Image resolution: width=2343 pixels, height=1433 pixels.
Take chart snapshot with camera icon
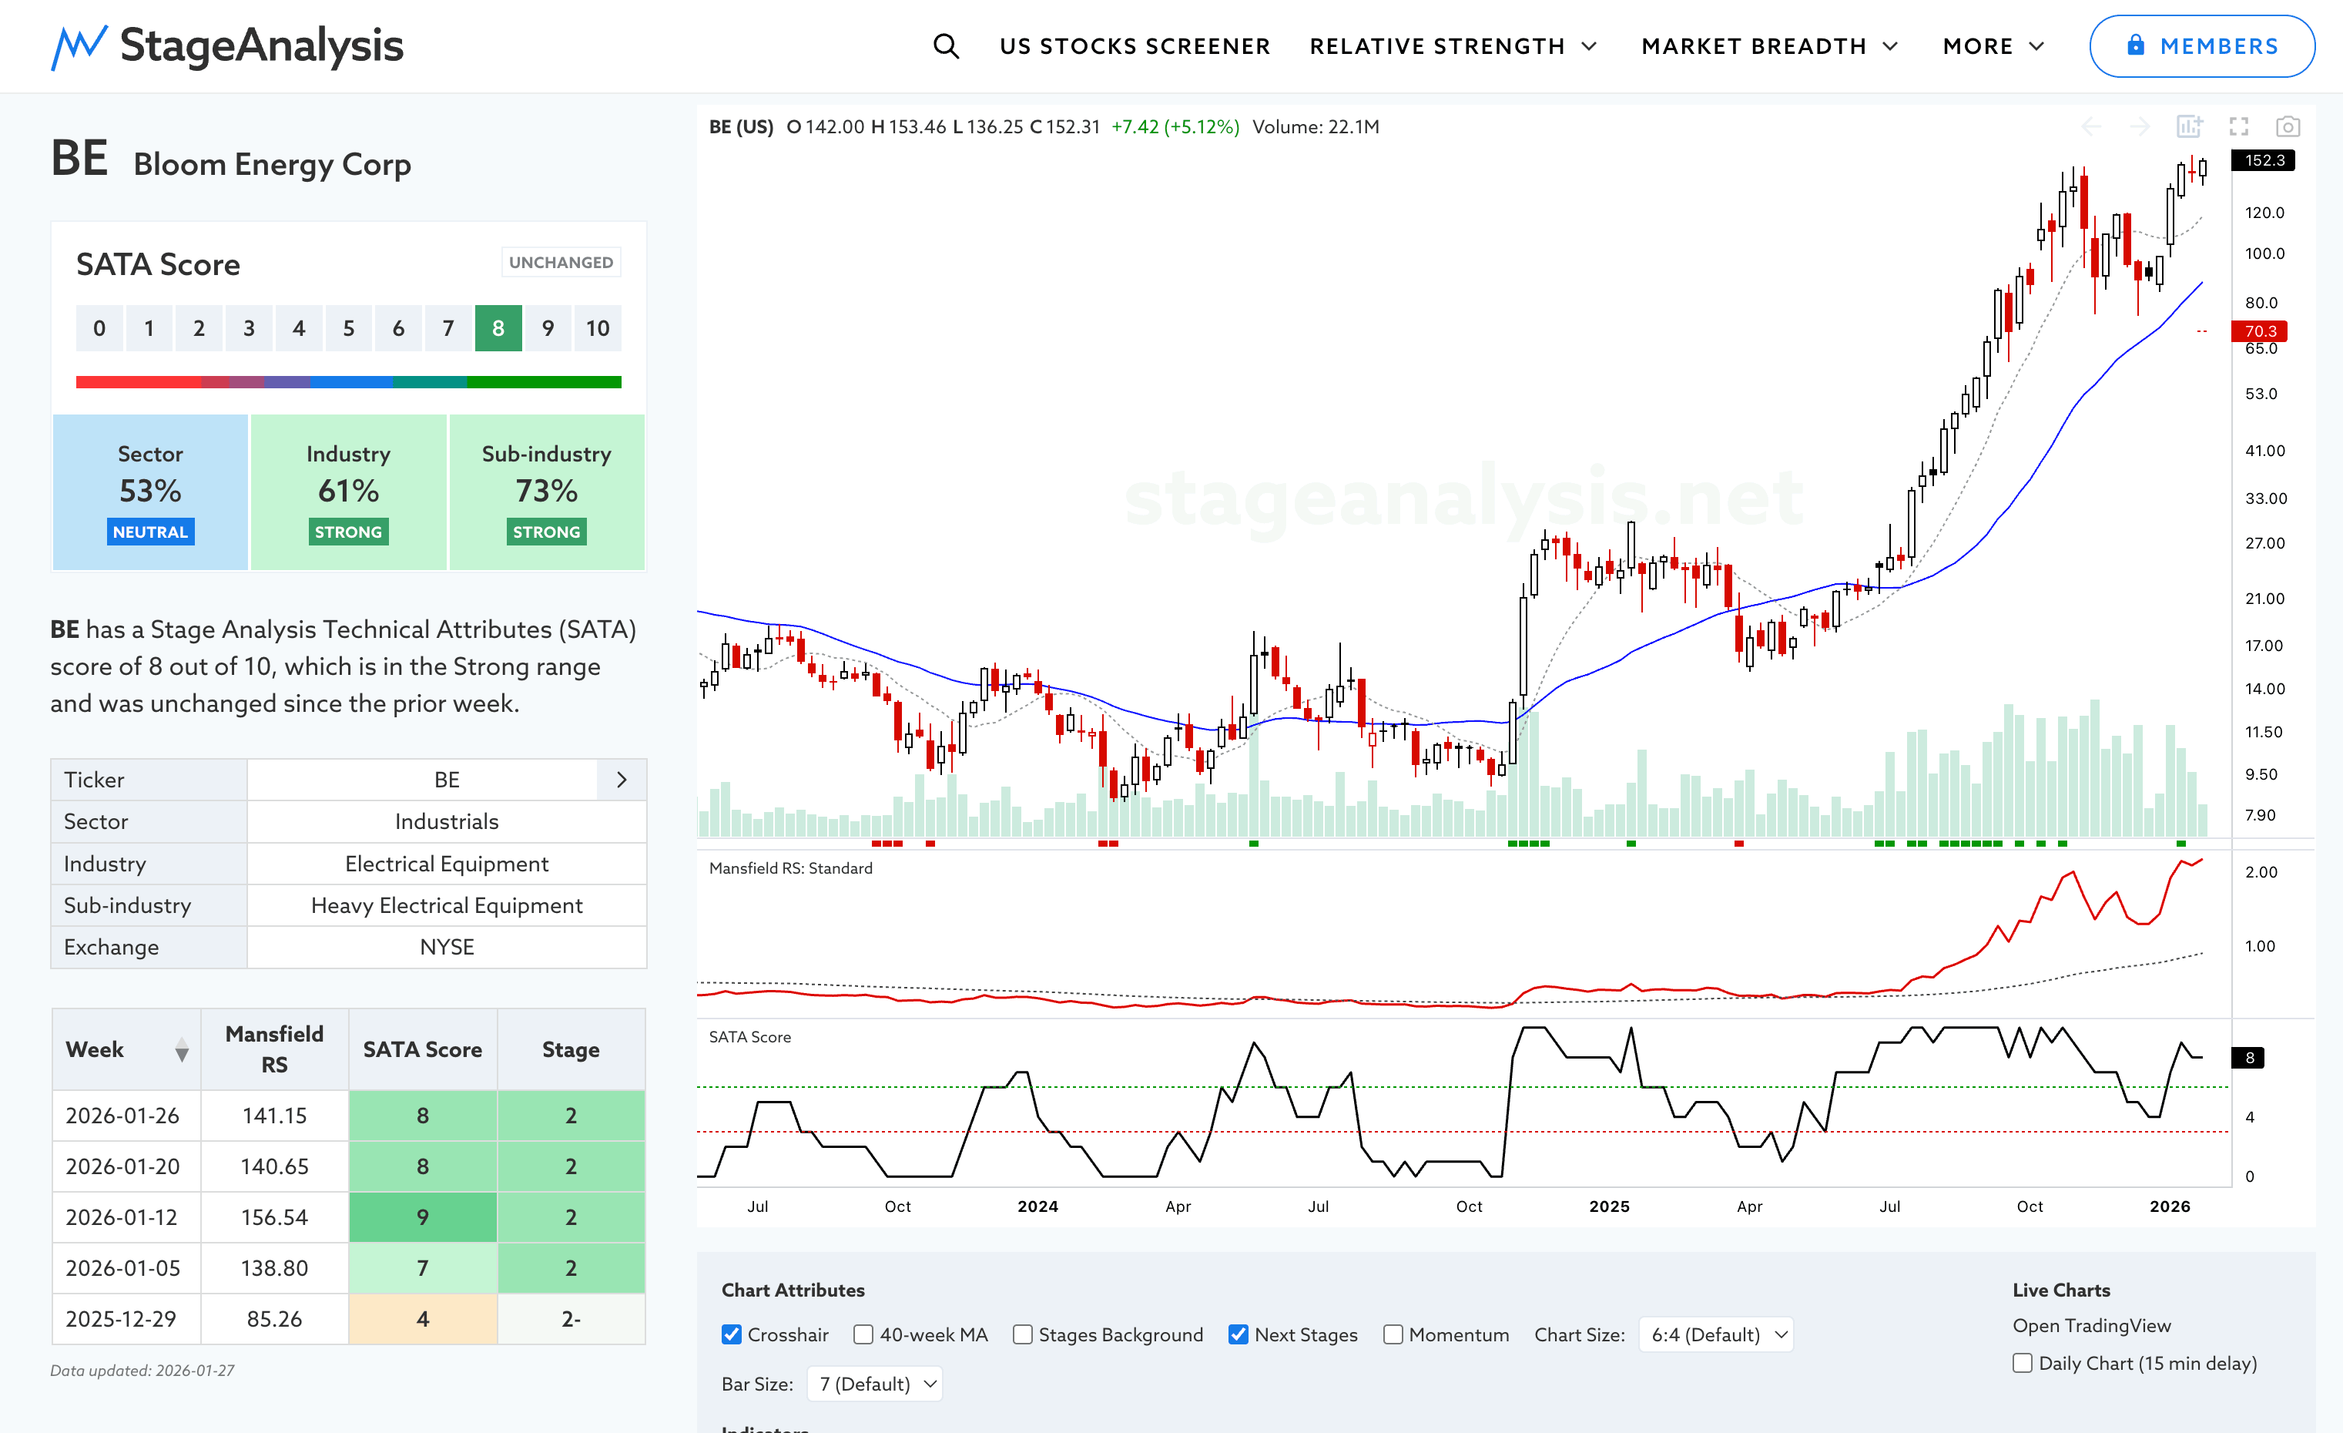point(2288,126)
